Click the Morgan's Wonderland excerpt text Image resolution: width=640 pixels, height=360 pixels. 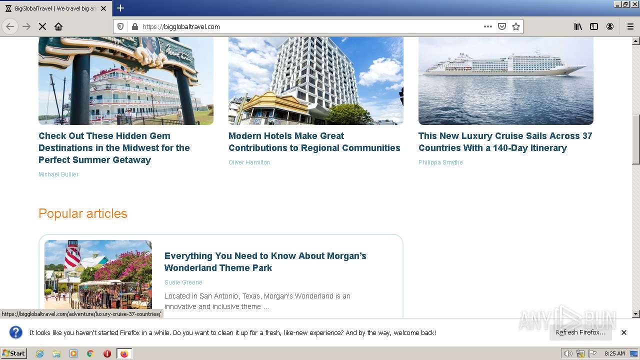tap(257, 301)
